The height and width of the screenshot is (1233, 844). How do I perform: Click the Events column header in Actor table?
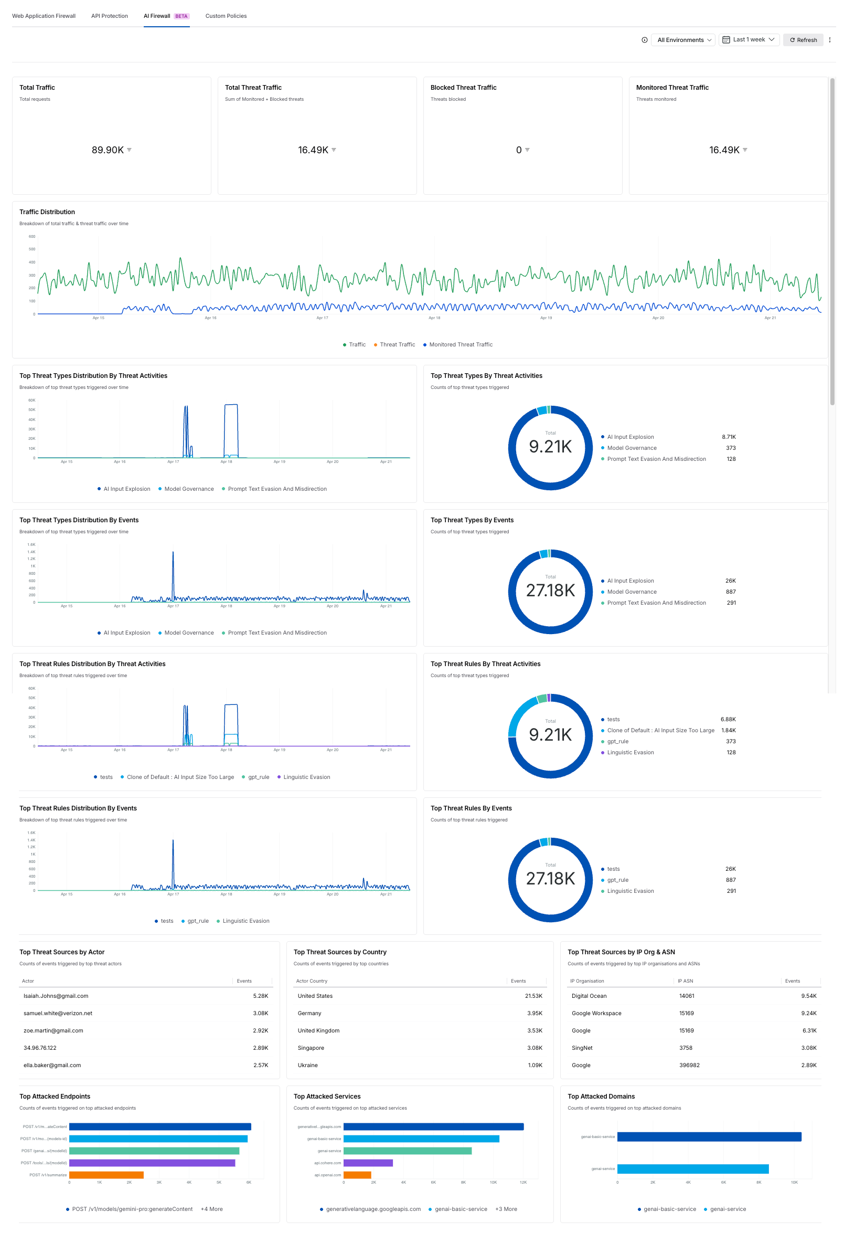(x=244, y=982)
